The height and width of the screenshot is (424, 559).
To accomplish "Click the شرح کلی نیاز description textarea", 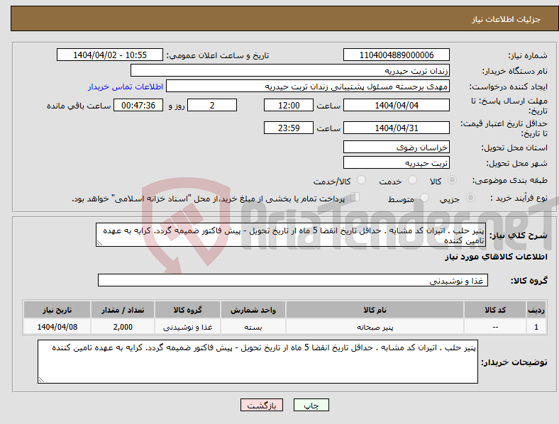I will (291, 235).
